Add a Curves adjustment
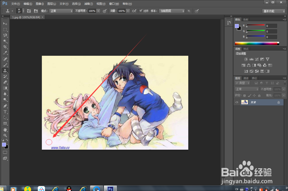The width and height of the screenshot is (288, 191). click(257, 59)
